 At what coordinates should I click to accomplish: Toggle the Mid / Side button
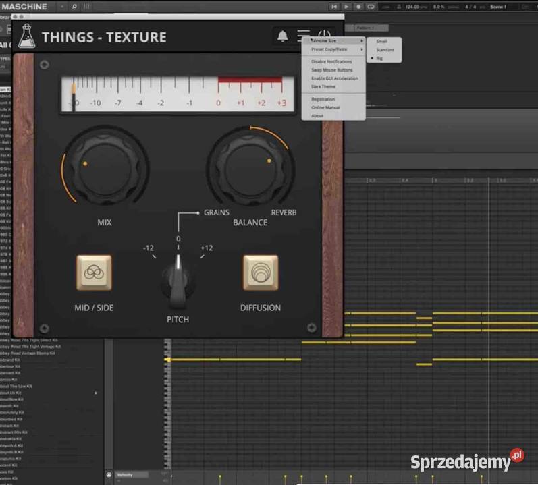(x=94, y=273)
